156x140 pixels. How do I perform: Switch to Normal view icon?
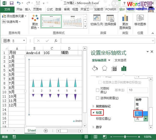pos(86,137)
